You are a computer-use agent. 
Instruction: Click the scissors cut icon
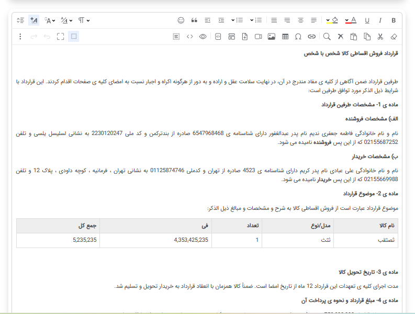coord(380,37)
